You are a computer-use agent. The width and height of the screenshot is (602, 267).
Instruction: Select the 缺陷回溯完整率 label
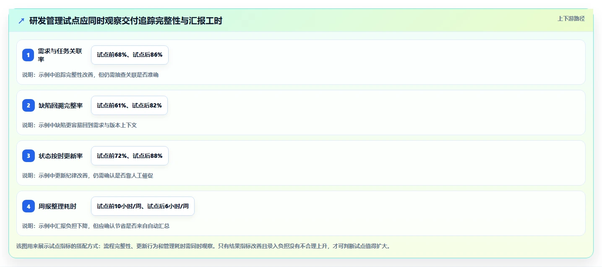60,105
